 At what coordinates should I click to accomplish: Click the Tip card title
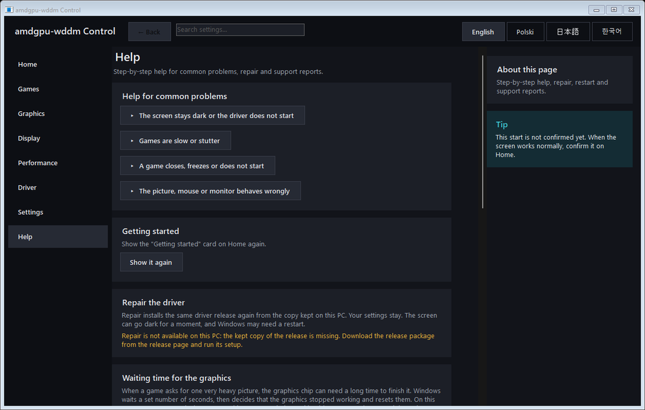tap(501, 124)
